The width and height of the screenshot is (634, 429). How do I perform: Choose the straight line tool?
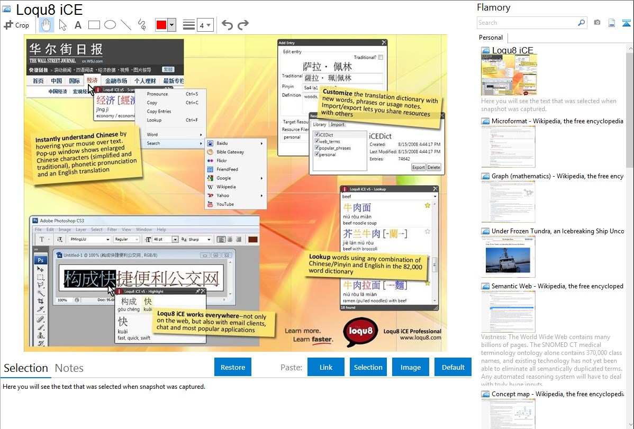tap(126, 25)
